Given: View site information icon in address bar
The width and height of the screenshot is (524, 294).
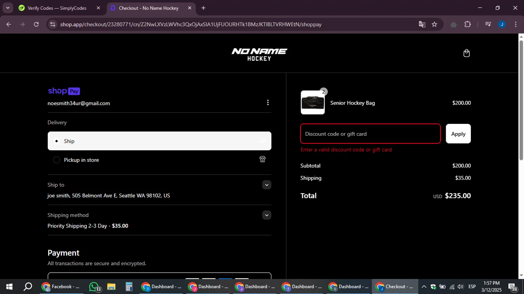Looking at the screenshot, I should pyautogui.click(x=53, y=24).
